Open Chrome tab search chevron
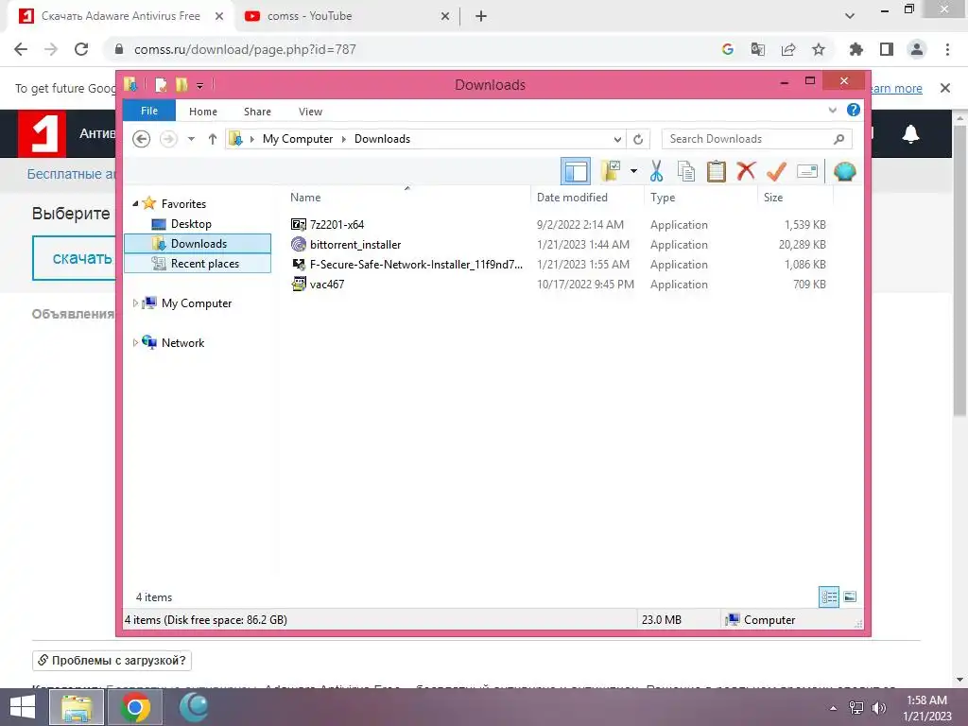The image size is (968, 726). coord(850,16)
